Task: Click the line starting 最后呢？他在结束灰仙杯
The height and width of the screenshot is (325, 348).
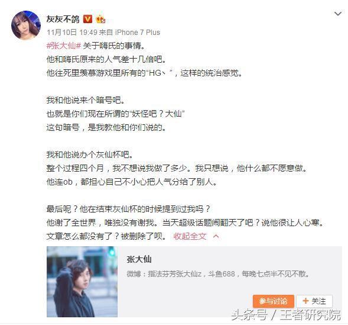Action: tap(128, 209)
